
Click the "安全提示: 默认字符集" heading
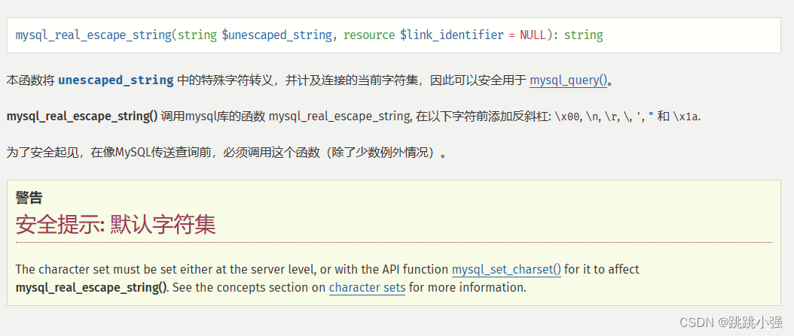click(115, 224)
